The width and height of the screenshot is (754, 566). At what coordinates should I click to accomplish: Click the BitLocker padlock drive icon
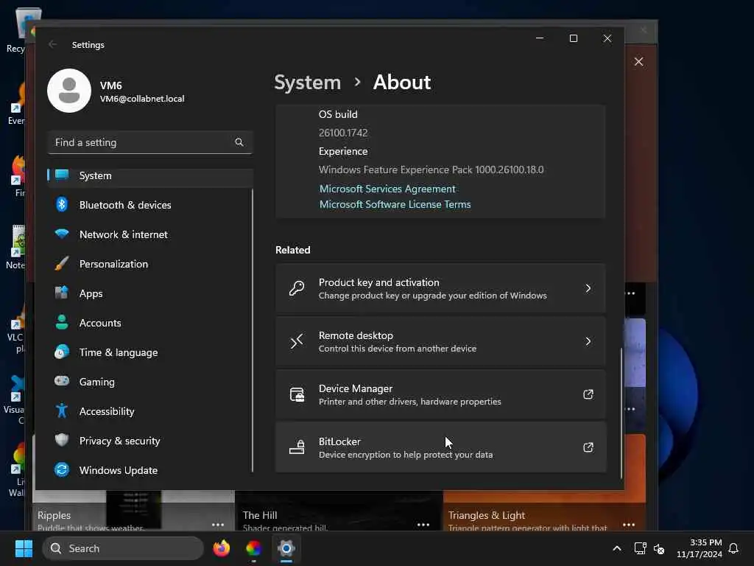[297, 447]
